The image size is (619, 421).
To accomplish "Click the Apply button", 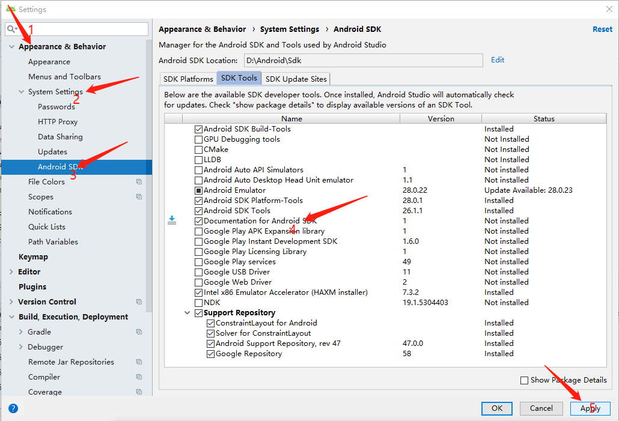I will (590, 408).
